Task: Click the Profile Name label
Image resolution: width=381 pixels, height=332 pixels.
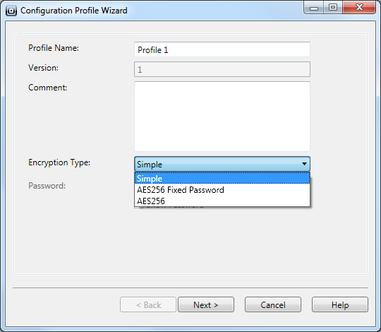Action: (x=54, y=48)
